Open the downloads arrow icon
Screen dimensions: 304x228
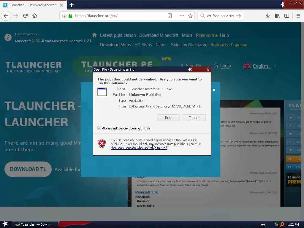point(267,16)
